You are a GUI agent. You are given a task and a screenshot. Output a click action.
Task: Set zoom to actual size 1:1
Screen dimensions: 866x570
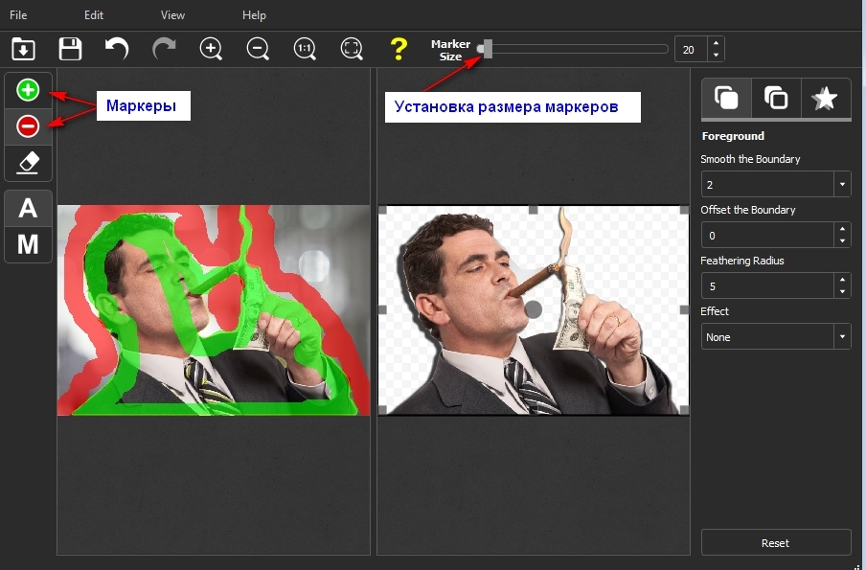point(305,49)
